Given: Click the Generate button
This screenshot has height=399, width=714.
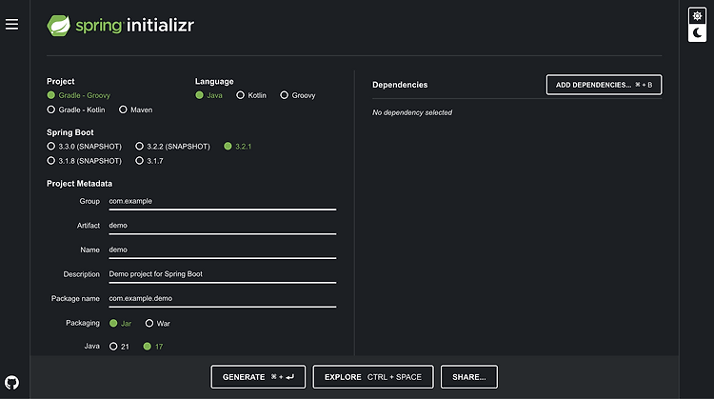Looking at the screenshot, I should [x=258, y=377].
